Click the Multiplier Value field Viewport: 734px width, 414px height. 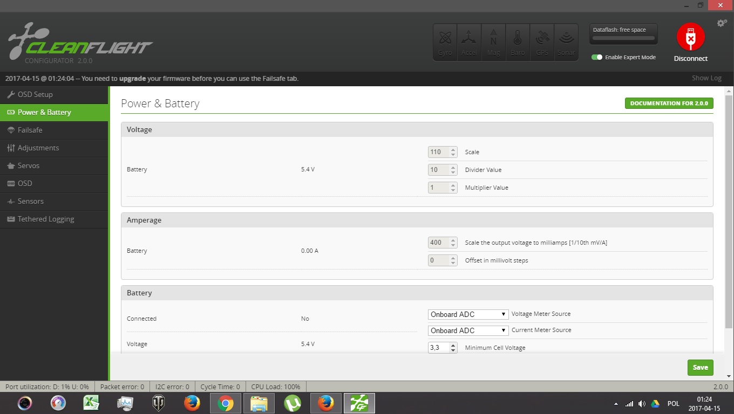[x=443, y=188]
